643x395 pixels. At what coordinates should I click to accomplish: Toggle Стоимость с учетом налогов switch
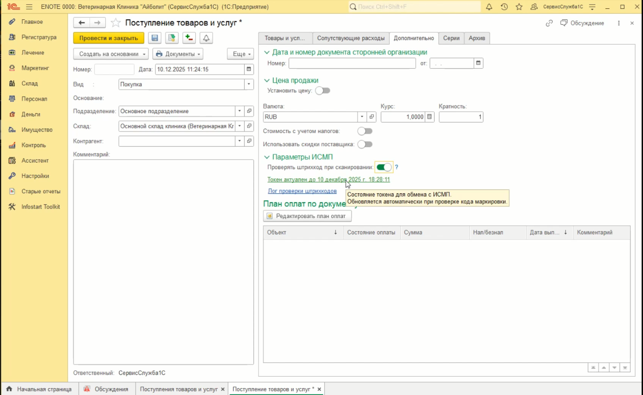(x=365, y=131)
